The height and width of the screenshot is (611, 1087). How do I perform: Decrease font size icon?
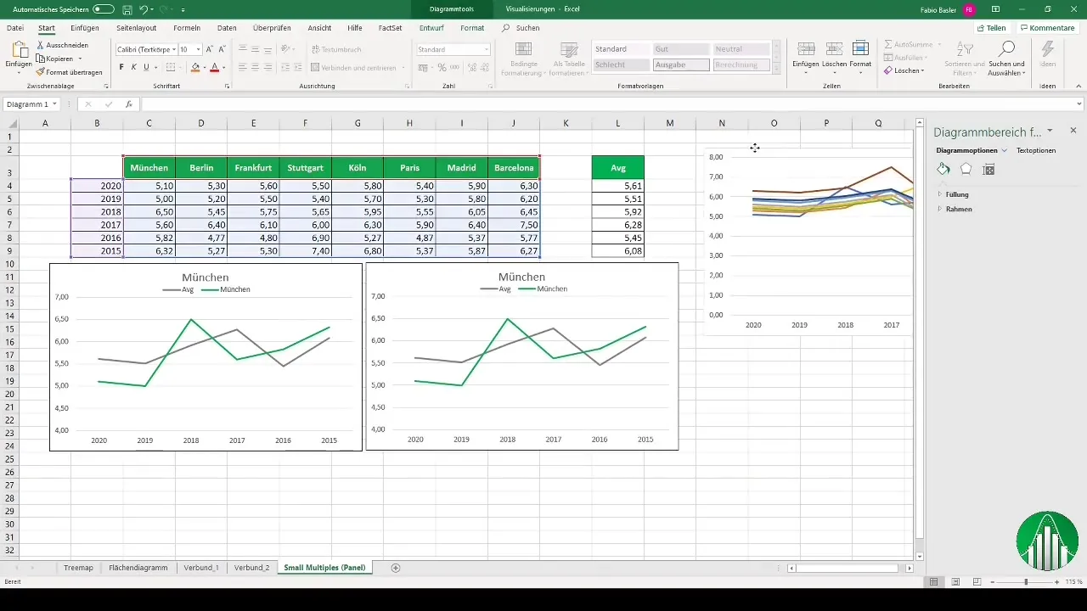coord(222,49)
